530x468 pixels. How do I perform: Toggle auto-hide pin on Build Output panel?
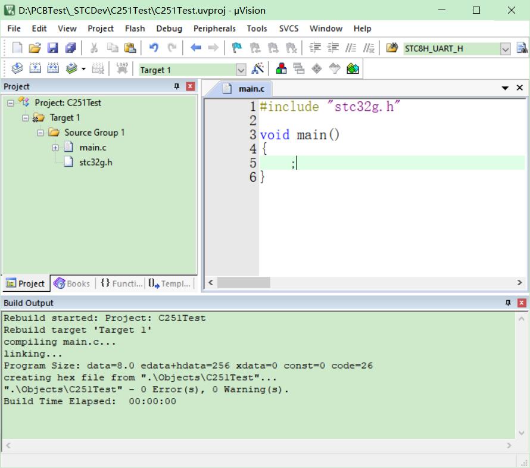click(508, 302)
